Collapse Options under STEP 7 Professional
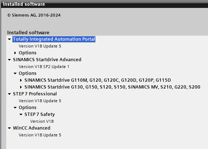The height and width of the screenshot is (149, 208). (x=15, y=108)
